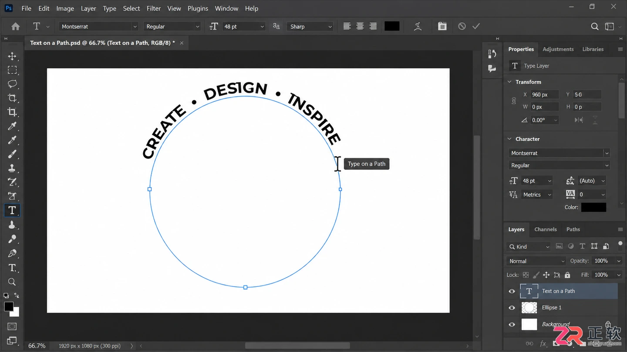Open the warp text options
627x352 pixels.
(418, 27)
